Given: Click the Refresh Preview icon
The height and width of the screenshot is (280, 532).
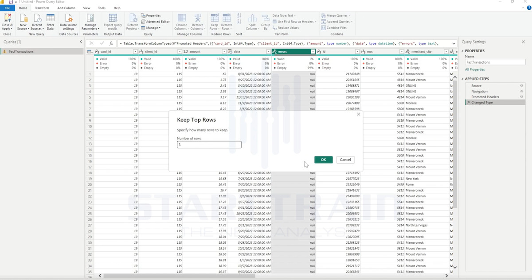Looking at the screenshot, I should coord(133,18).
